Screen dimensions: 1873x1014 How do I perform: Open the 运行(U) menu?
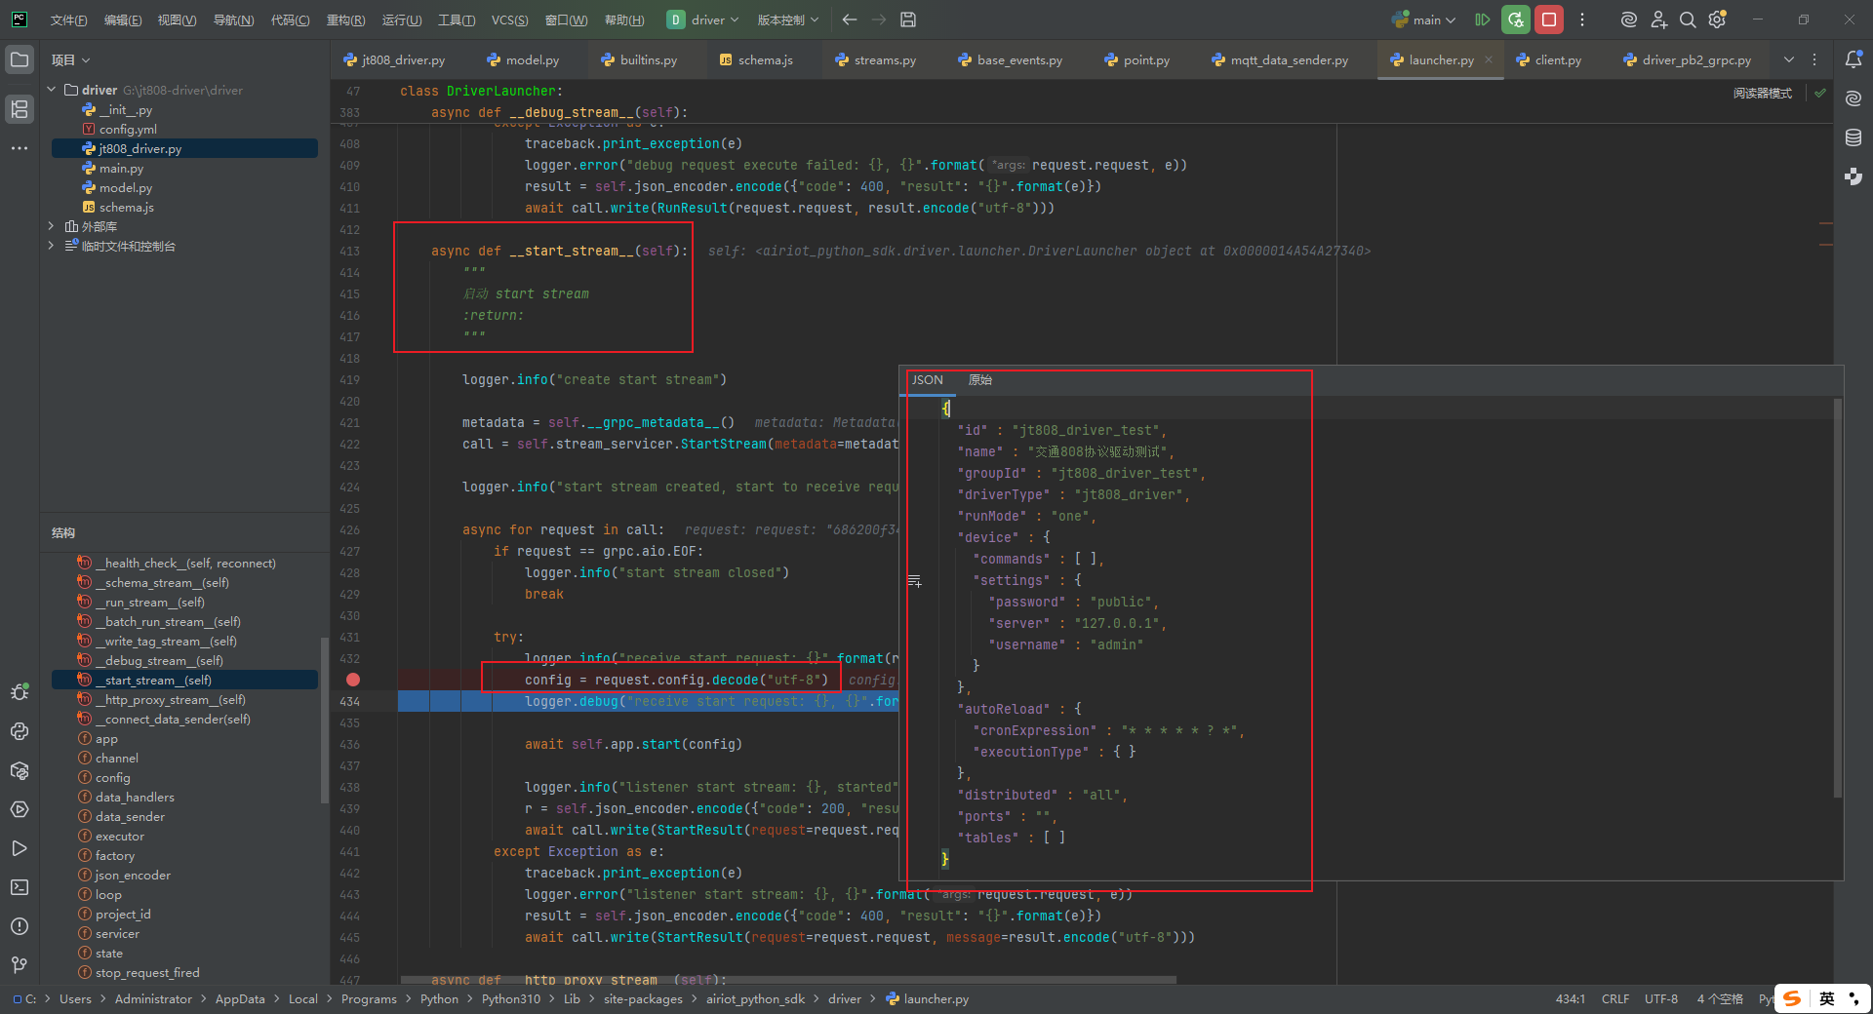tap(402, 19)
